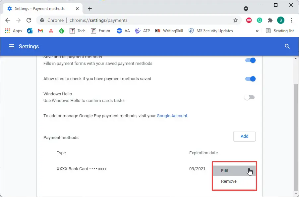Open the Gmail bookmark icon
This screenshot has width=299, height=197.
40,31
